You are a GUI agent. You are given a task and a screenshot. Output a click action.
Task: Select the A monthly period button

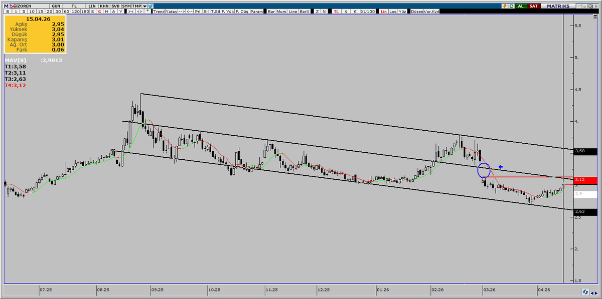click(113, 12)
